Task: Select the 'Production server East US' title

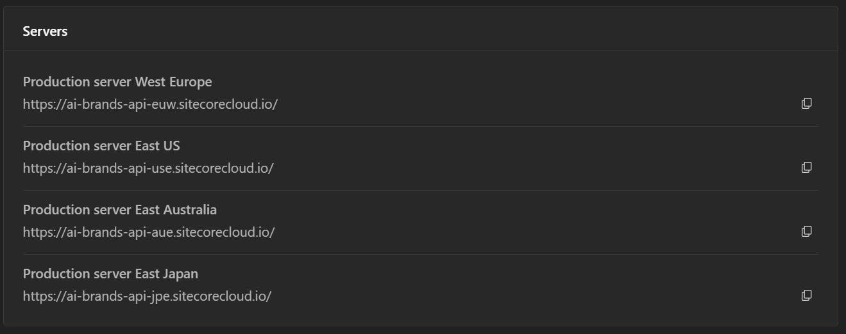Action: 101,146
